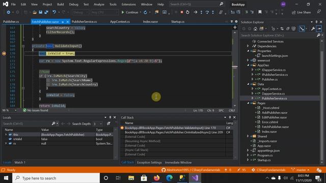The width and height of the screenshot is (326, 183).
Task: Click the breakpoint marker on line 170
Action: [4, 53]
